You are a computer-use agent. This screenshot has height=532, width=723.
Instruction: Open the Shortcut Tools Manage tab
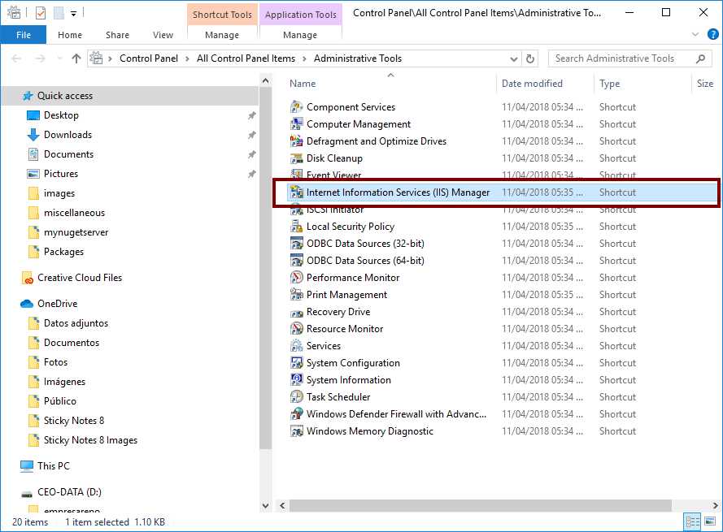pyautogui.click(x=221, y=35)
